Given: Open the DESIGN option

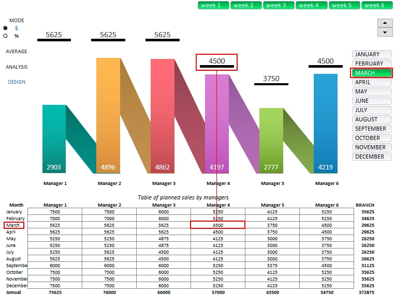Looking at the screenshot, I should pyautogui.click(x=17, y=82).
